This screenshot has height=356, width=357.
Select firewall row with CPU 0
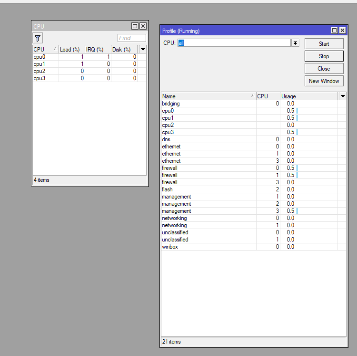pos(254,168)
